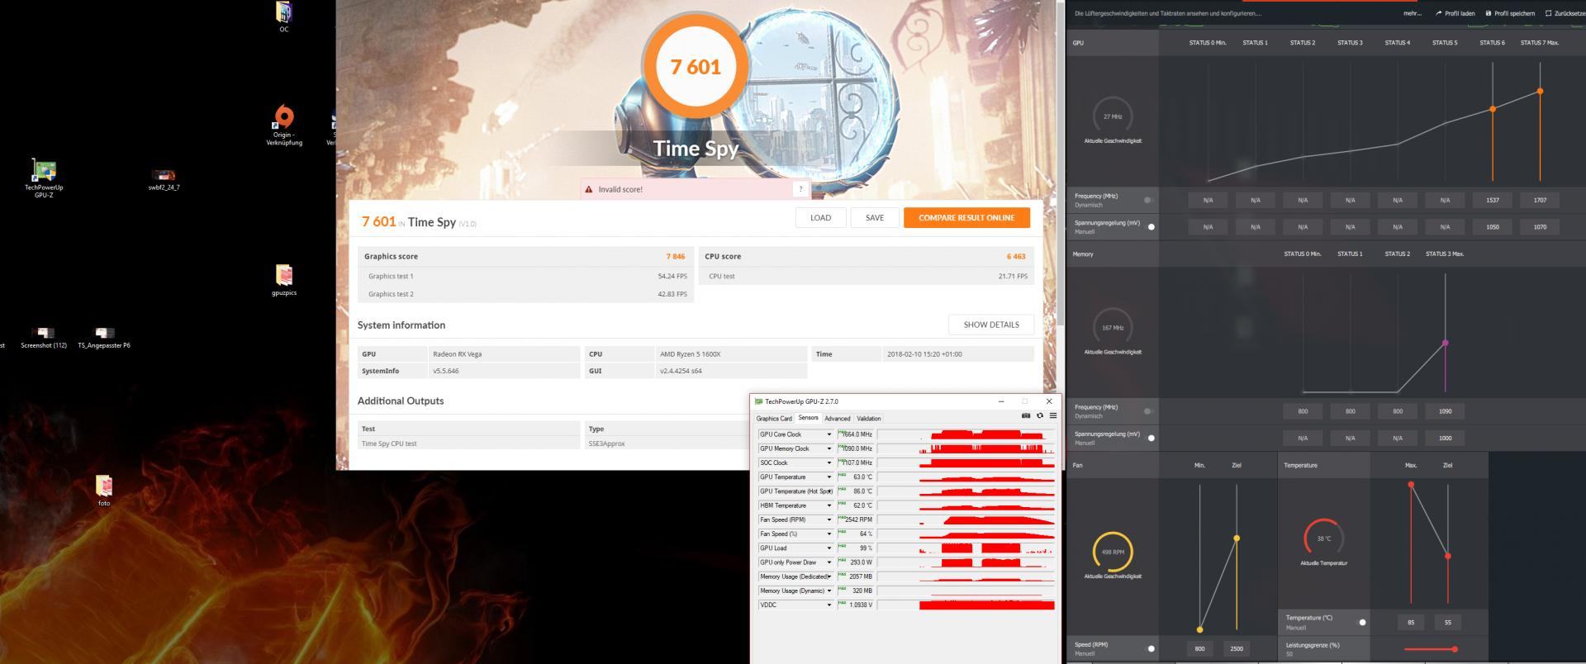Screen dimensions: 1586x664
Task: Switch to Graphics Card tab in GPU-Z
Action: (x=774, y=419)
